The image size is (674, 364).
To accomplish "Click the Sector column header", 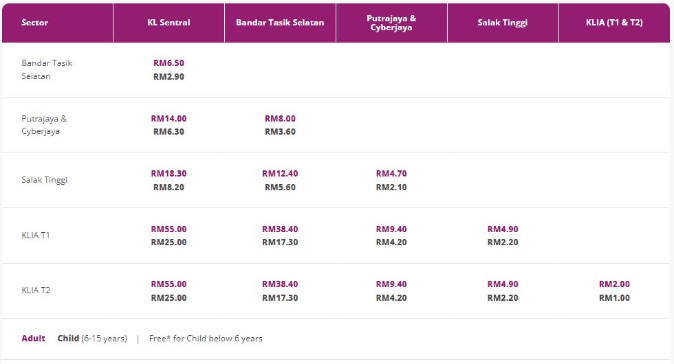I will tap(35, 23).
